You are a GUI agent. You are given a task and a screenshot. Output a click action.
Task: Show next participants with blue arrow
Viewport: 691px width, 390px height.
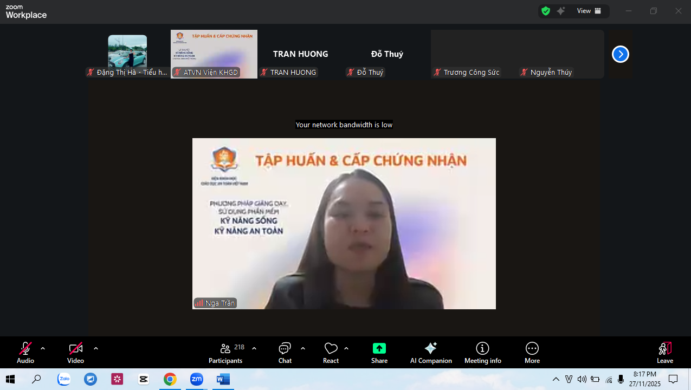(620, 54)
